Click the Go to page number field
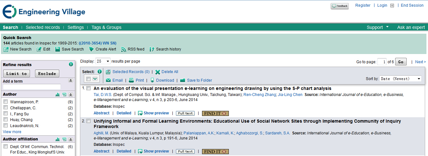 [x=382, y=62]
